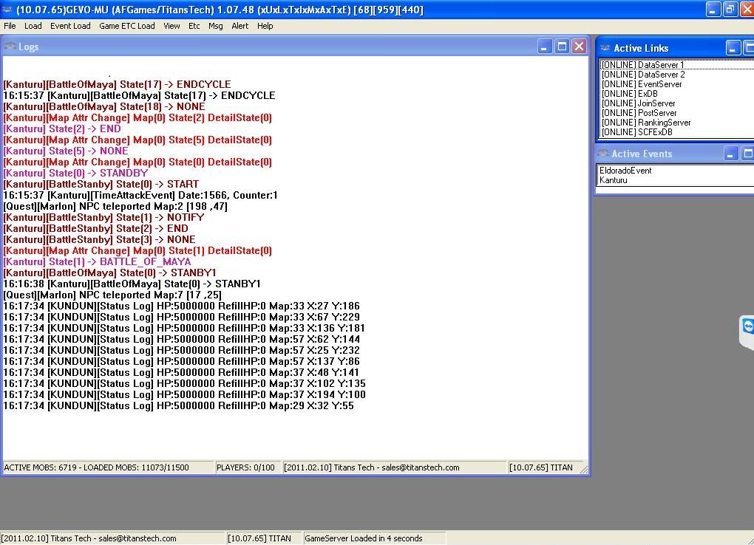Click the Active Events panel icon
The height and width of the screenshot is (545, 754).
click(603, 154)
